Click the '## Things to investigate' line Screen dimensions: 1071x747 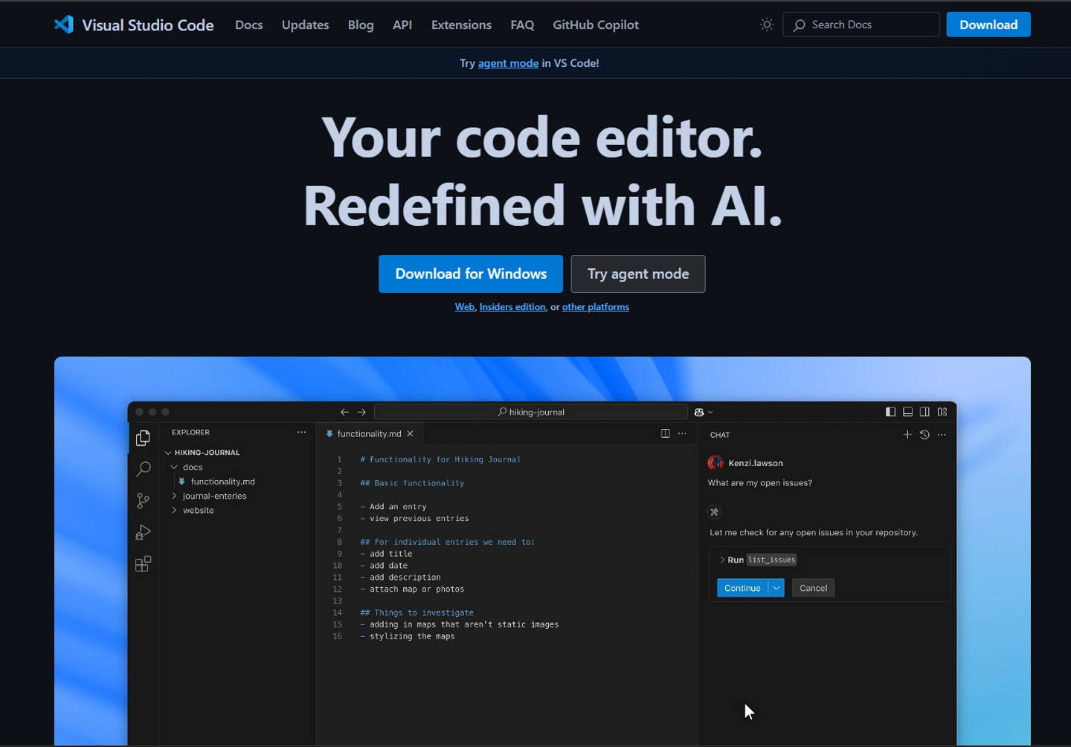416,612
